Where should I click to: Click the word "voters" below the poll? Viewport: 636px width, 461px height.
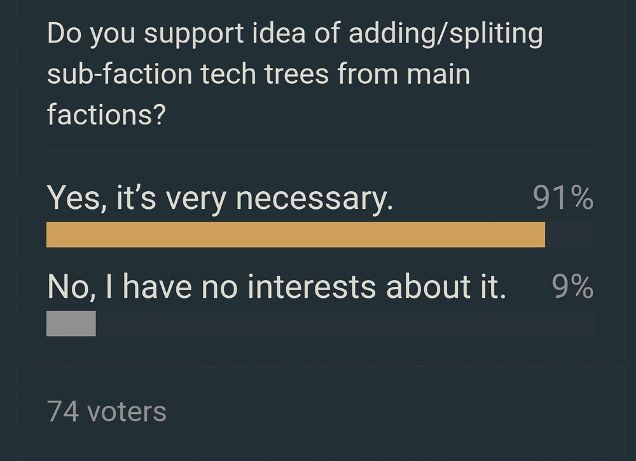point(126,411)
